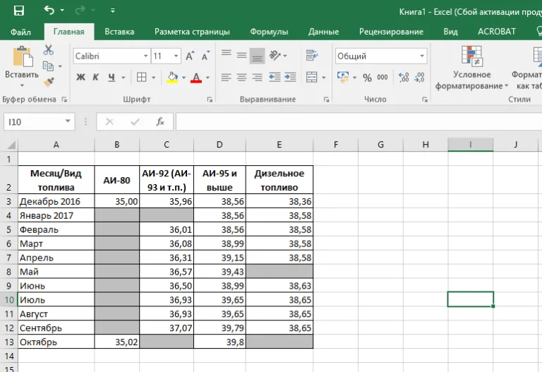542x372 pixels.
Task: Switch to the Формулы tab
Action: click(x=269, y=32)
